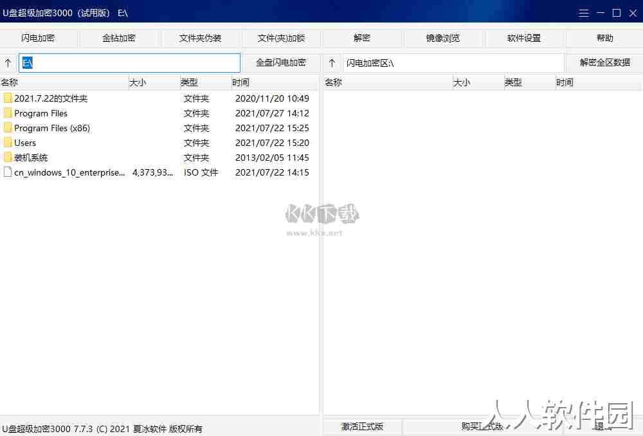Select the 2021.7.22的文件夹 name
Screen dimensions: 643x436
(51, 98)
